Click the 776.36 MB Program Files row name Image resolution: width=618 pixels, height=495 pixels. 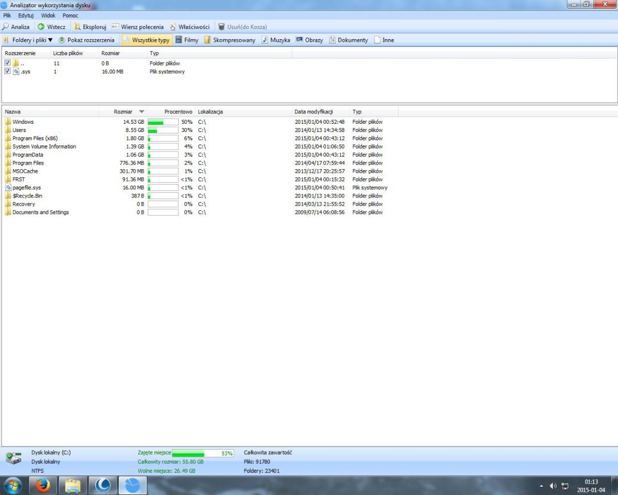[28, 163]
